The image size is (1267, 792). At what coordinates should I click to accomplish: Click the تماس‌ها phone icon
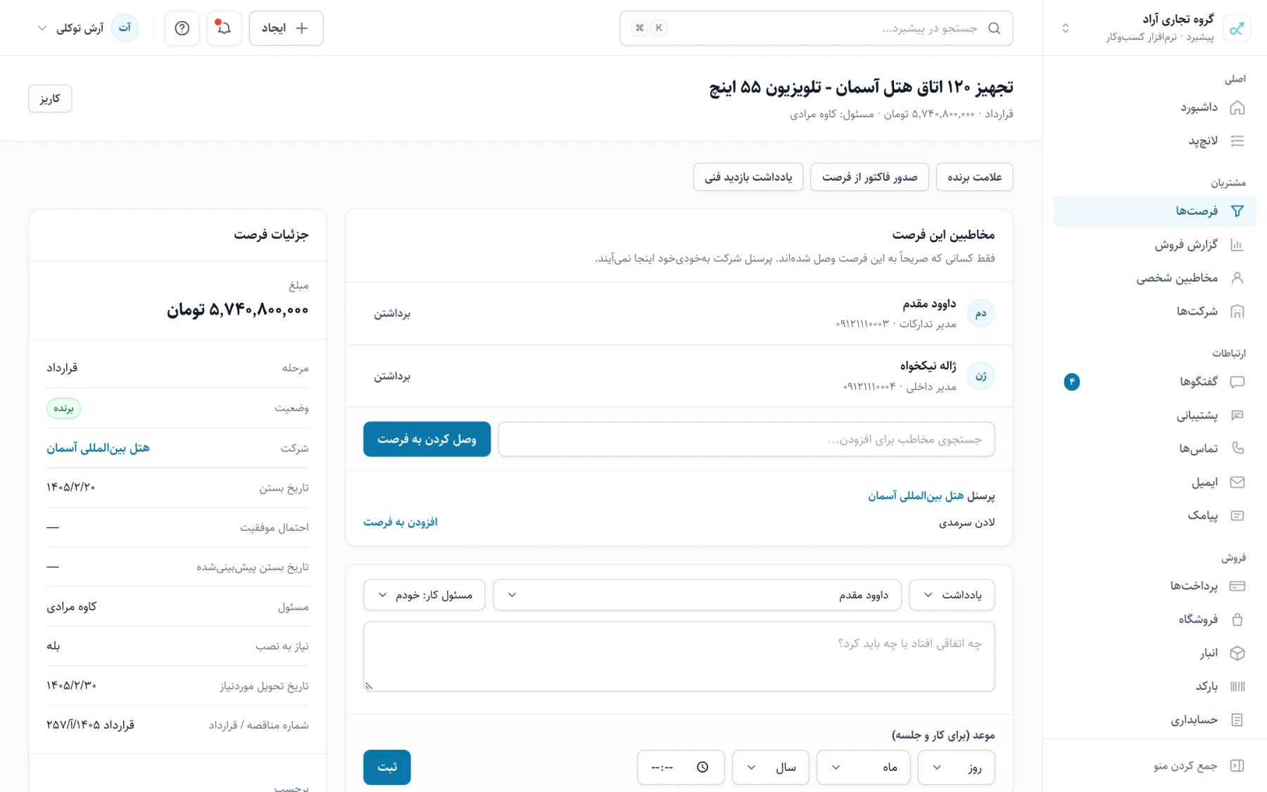point(1237,448)
